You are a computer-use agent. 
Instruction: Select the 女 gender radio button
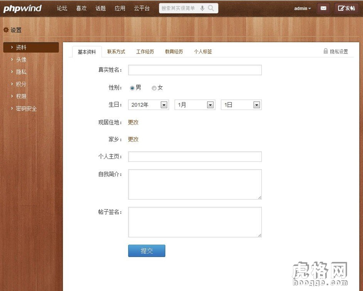[154, 88]
